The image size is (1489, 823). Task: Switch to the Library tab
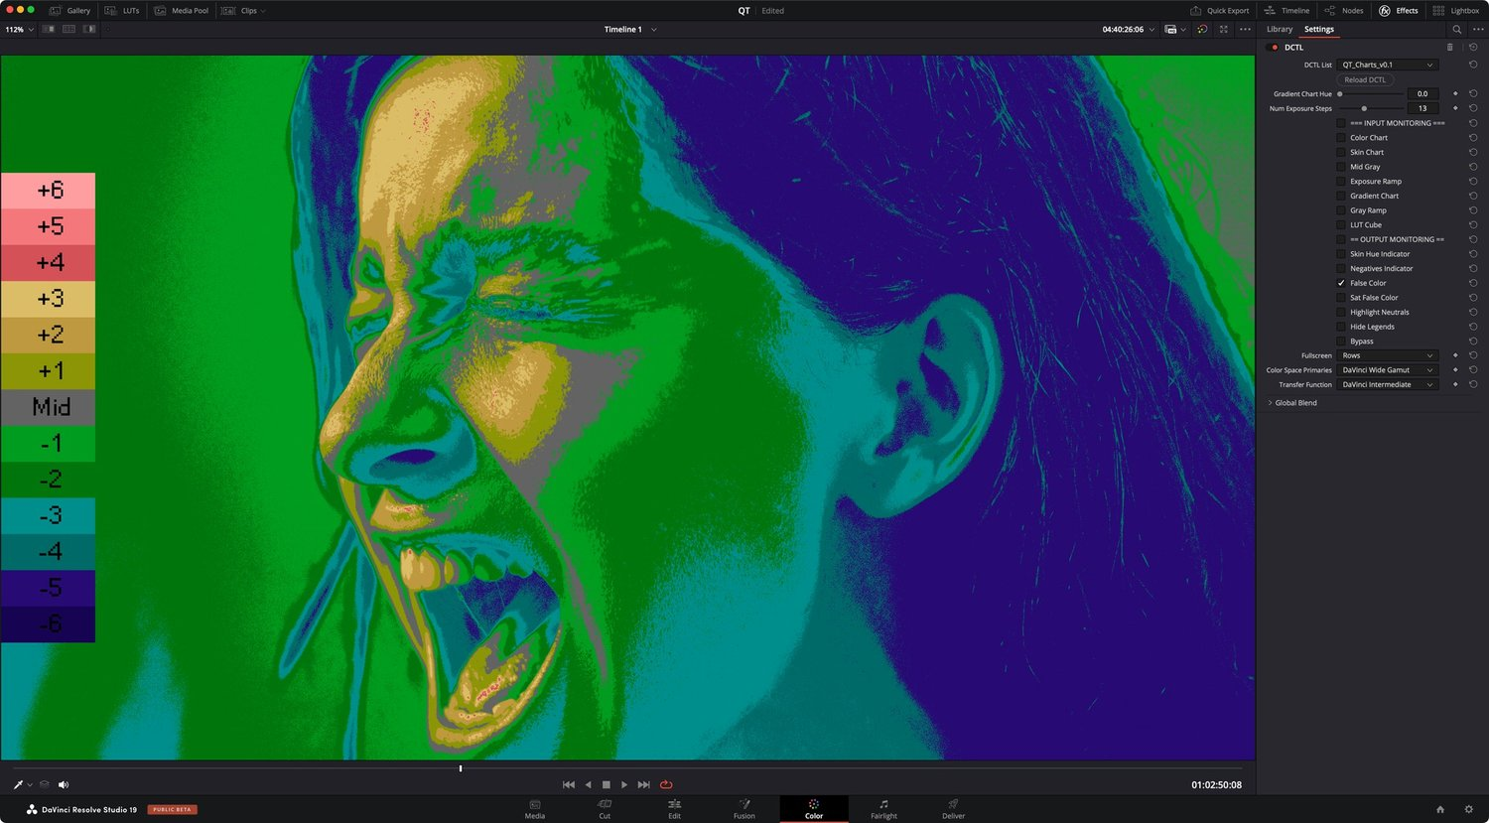[x=1280, y=29]
